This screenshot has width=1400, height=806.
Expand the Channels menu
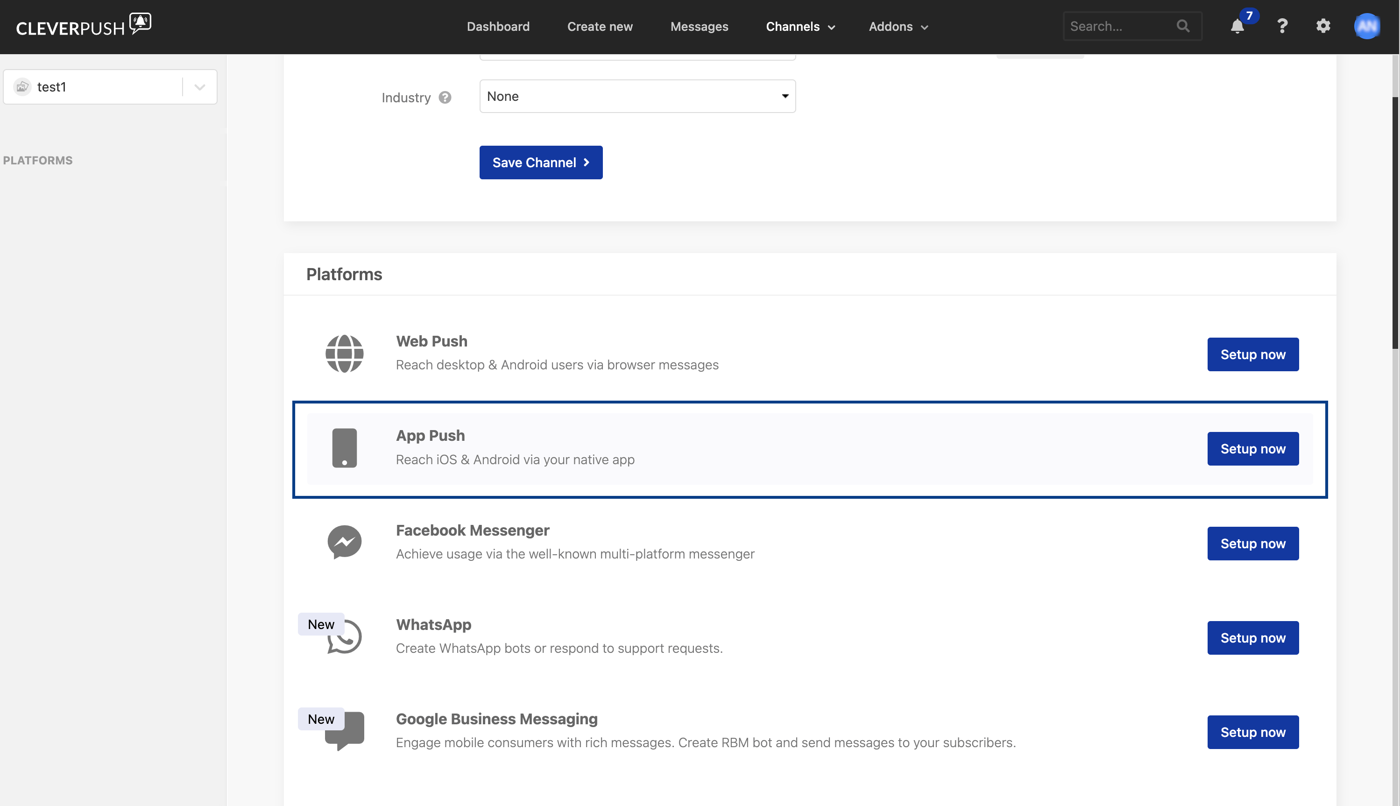tap(800, 27)
